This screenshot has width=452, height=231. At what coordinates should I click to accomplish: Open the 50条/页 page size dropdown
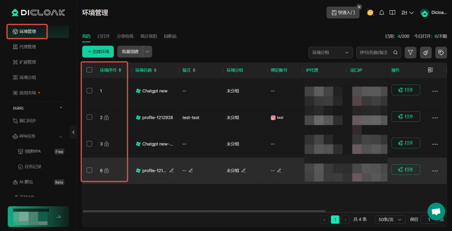(x=390, y=220)
